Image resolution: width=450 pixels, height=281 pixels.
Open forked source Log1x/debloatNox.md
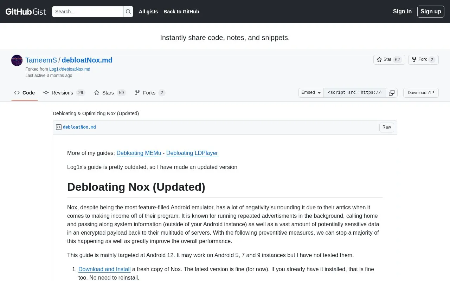coord(70,69)
